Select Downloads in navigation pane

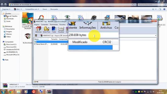(x=10, y=19)
